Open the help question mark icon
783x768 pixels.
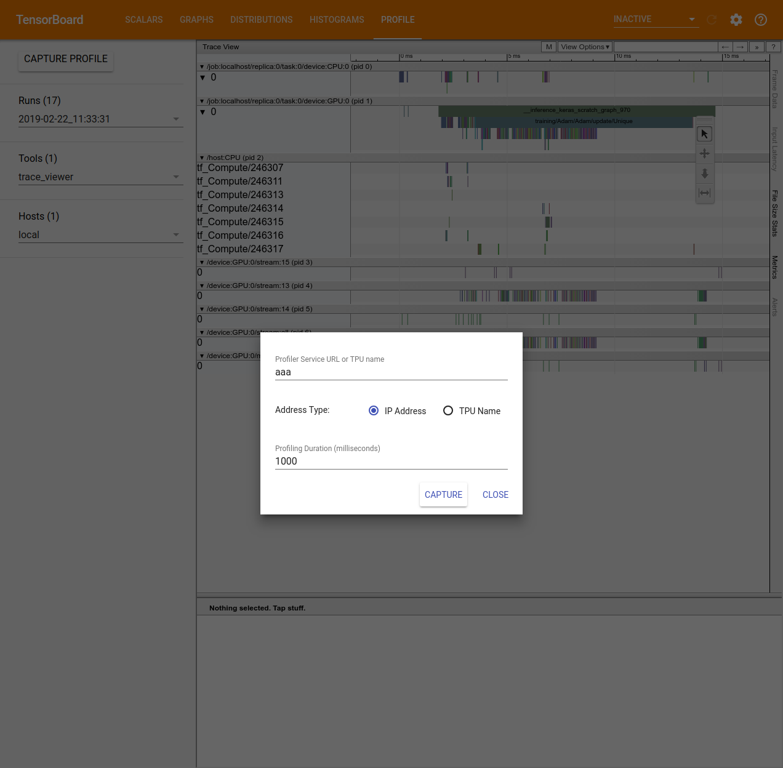coord(761,20)
